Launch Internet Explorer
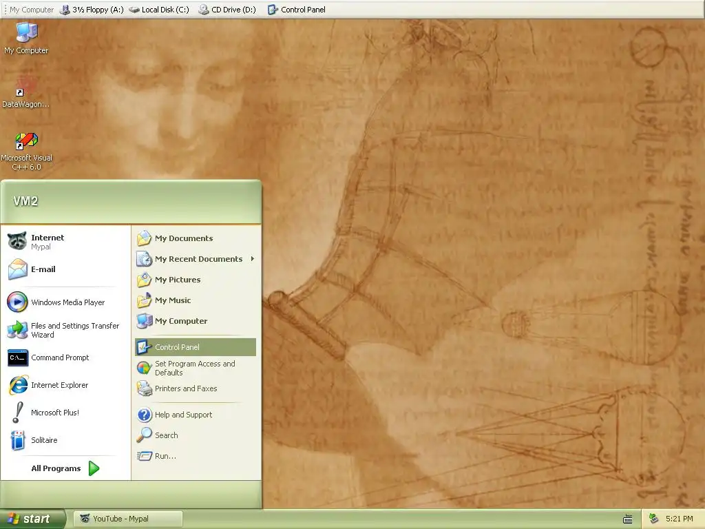Image resolution: width=705 pixels, height=529 pixels. tap(65, 385)
